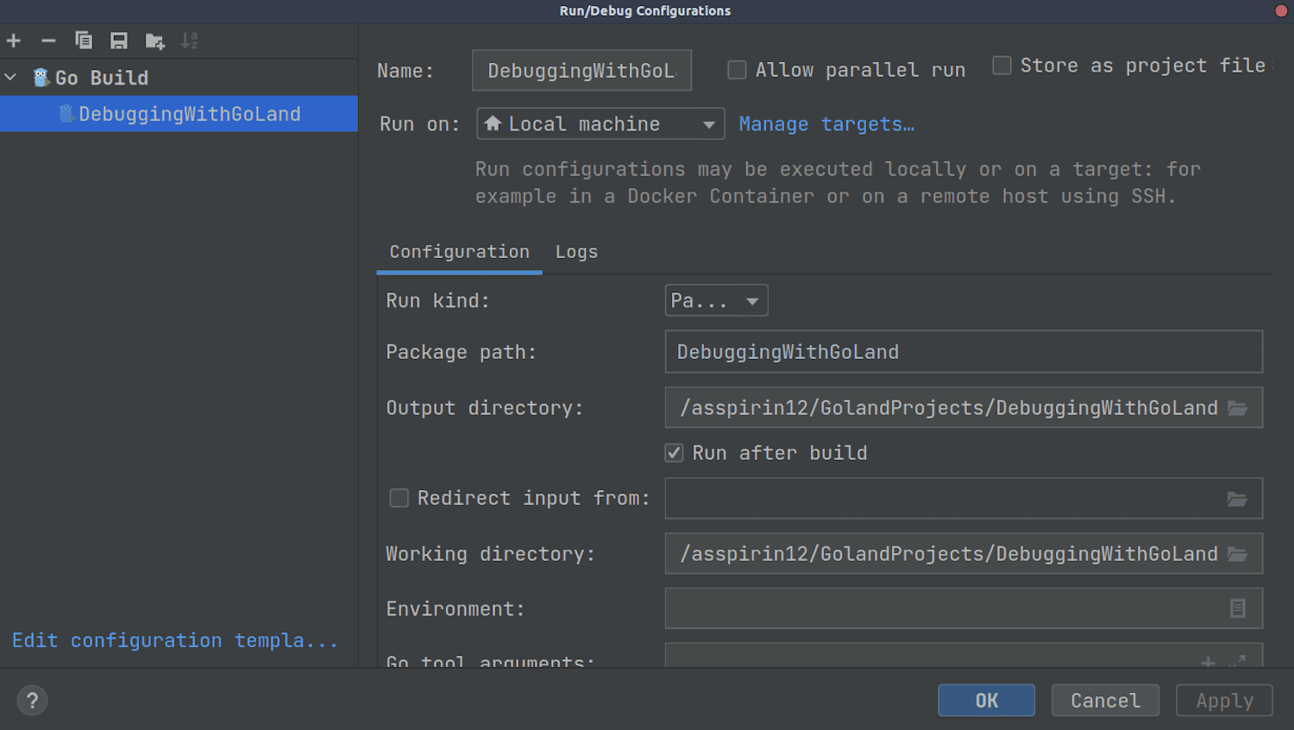Open the Run kind dropdown
Viewport: 1294px width, 730px height.
click(716, 300)
